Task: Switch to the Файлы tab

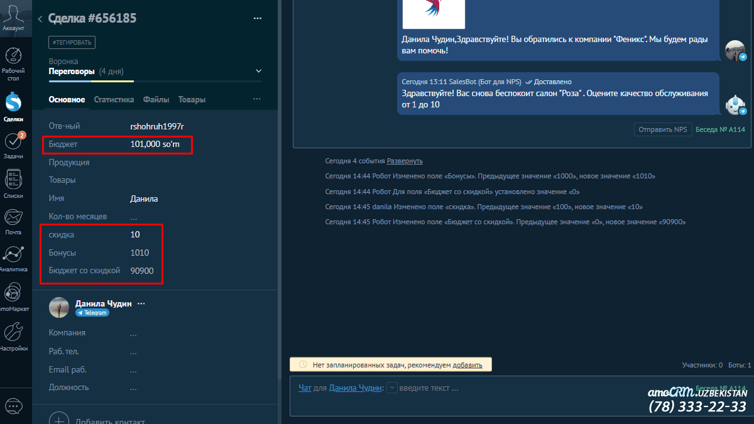Action: click(156, 99)
